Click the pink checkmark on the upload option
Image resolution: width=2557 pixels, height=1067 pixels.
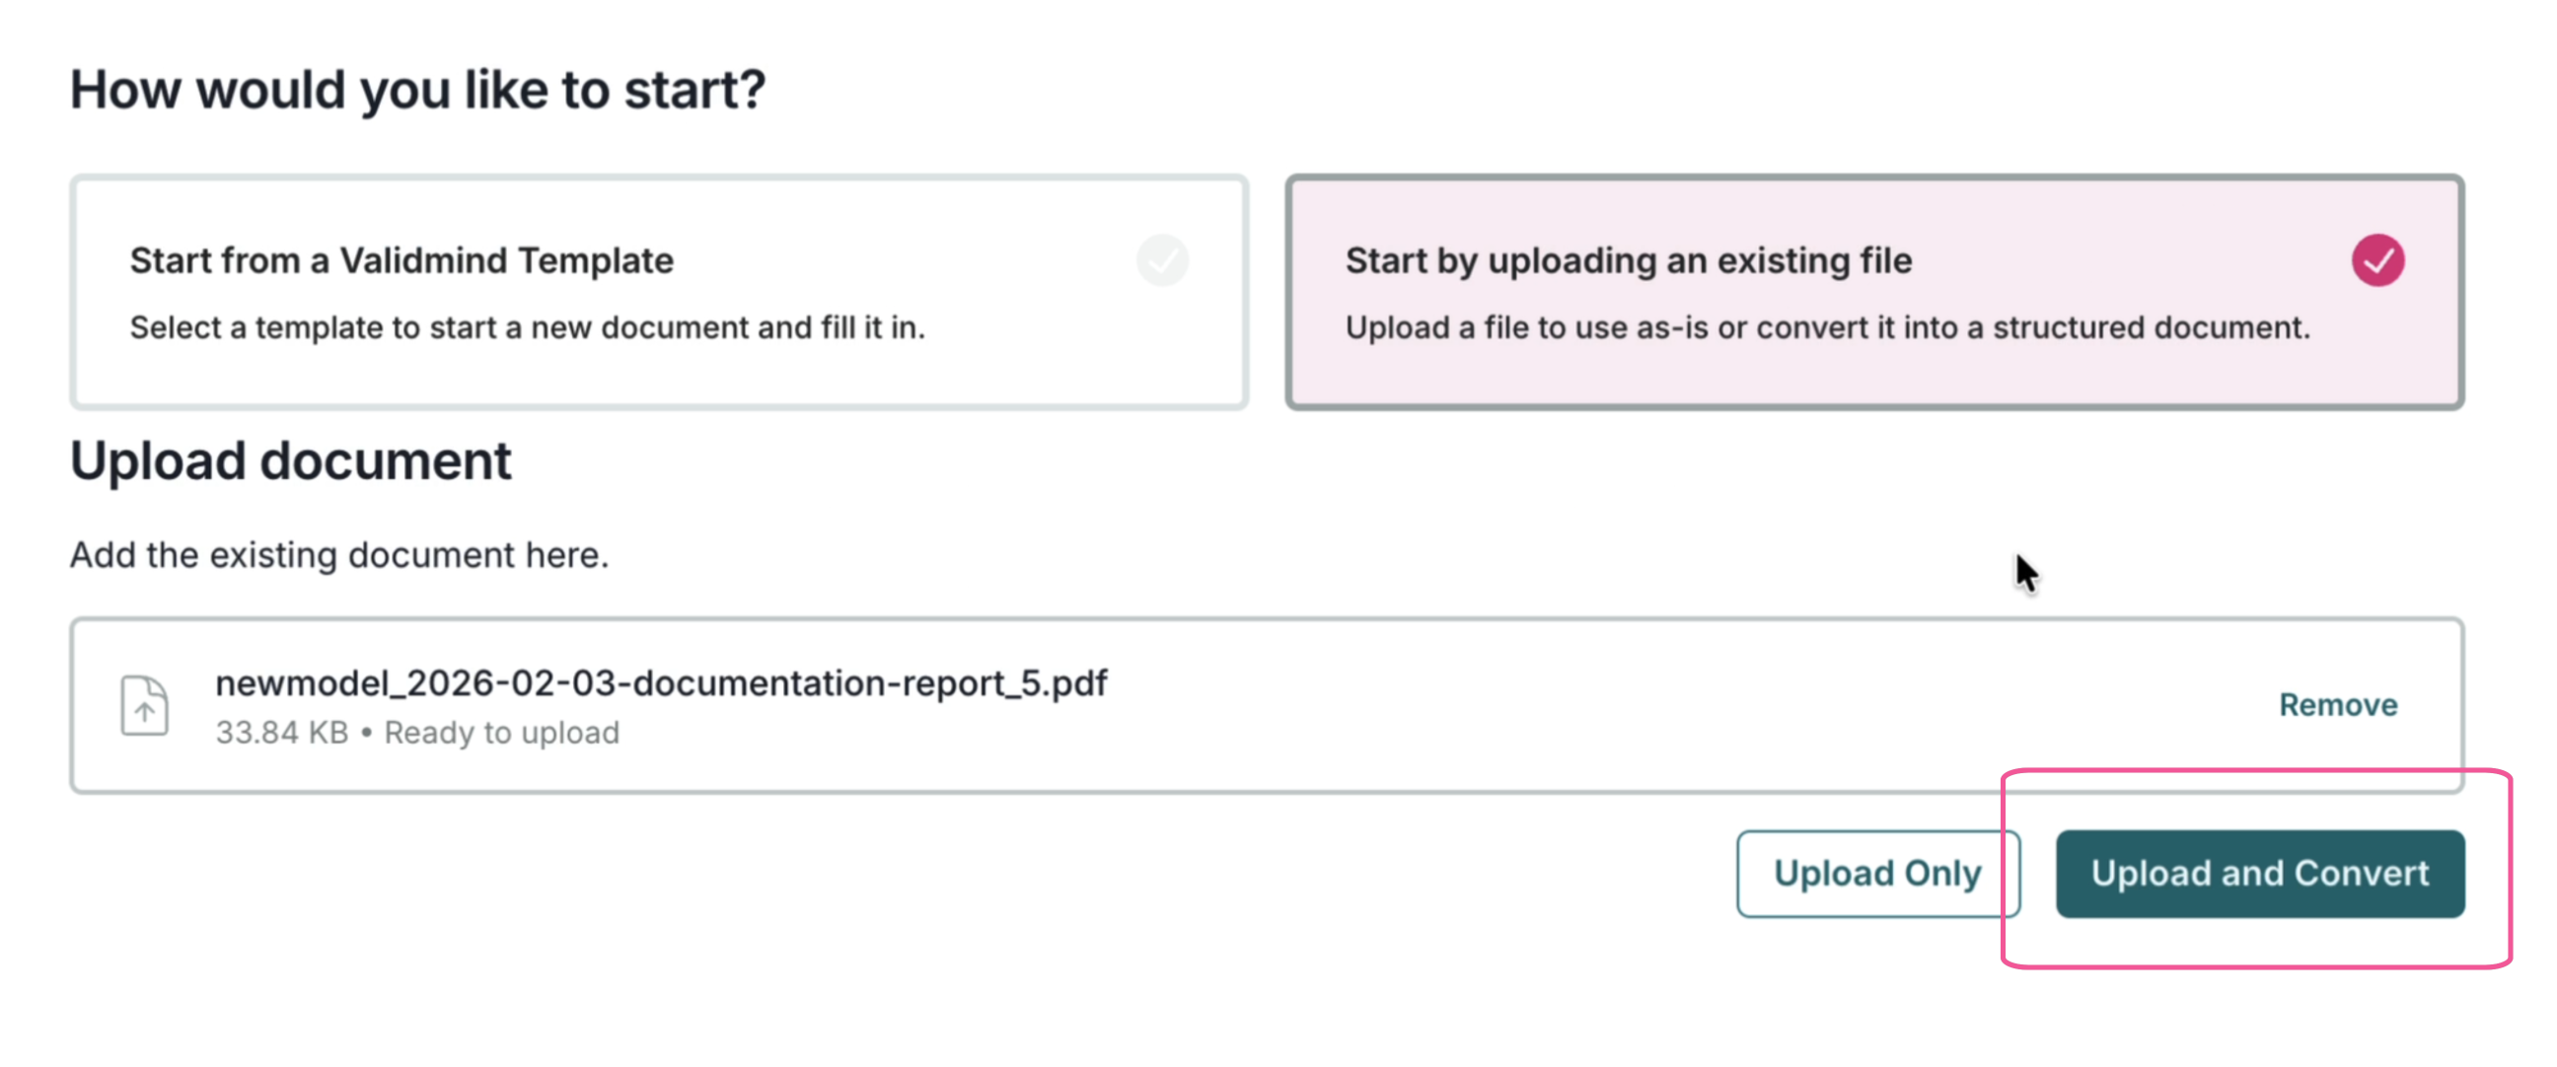[2376, 260]
